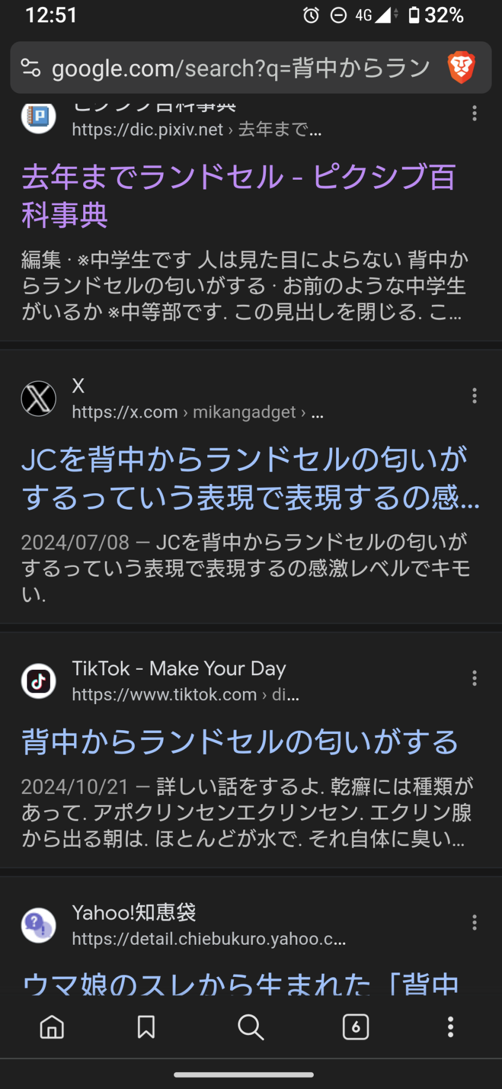Open the Yahoo!知恵袋 result title ウマ娘のスレ
The image size is (502, 1089).
[x=240, y=984]
